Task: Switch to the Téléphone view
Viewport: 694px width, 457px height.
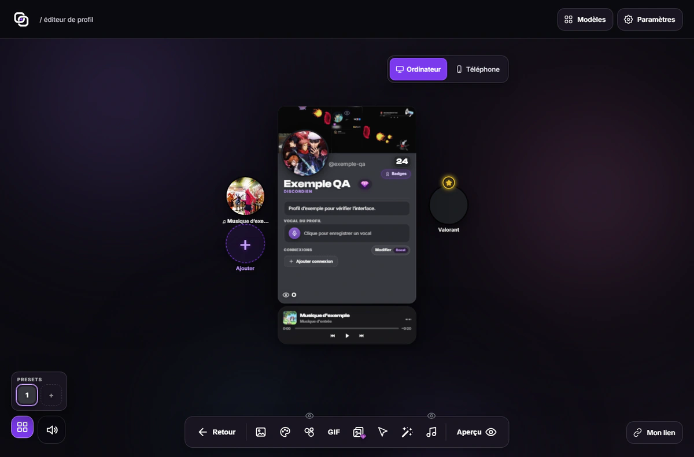Action: tap(478, 69)
